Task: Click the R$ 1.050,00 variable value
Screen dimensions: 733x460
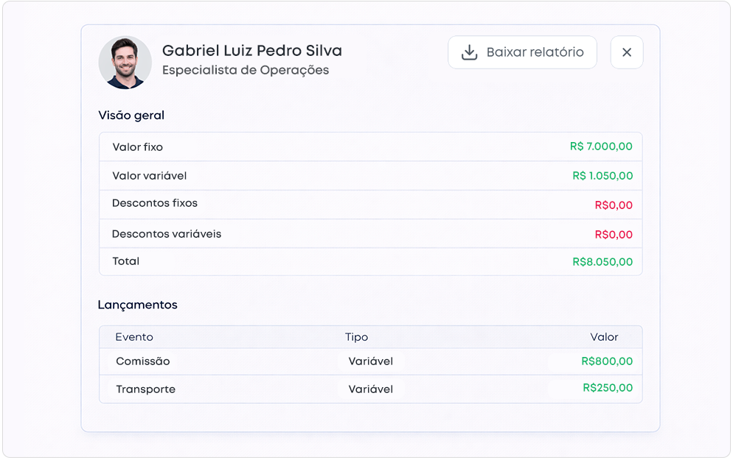Action: 602,176
